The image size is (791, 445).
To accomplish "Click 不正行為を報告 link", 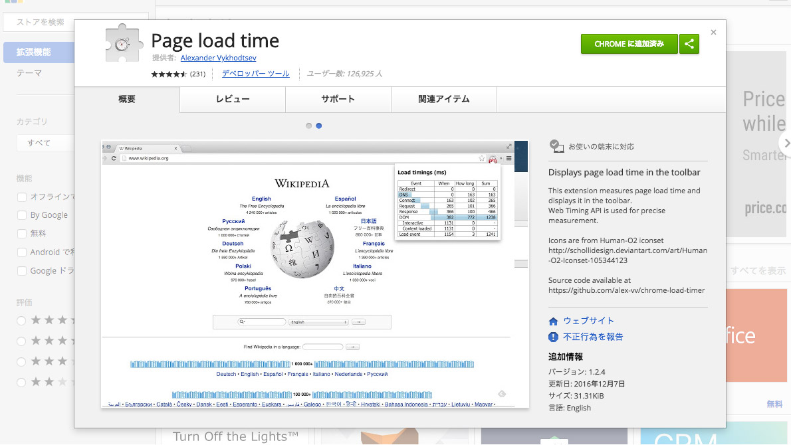I will tap(593, 337).
